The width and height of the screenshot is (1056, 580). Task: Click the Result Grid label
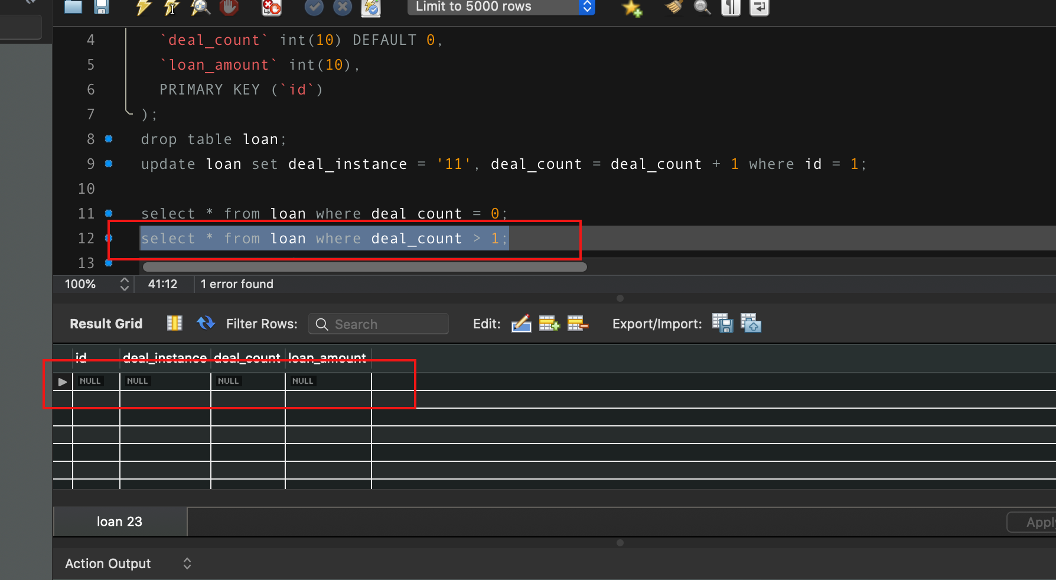click(x=106, y=324)
